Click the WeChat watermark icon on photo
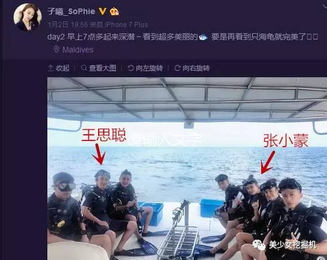327x260 pixels. [x=259, y=245]
